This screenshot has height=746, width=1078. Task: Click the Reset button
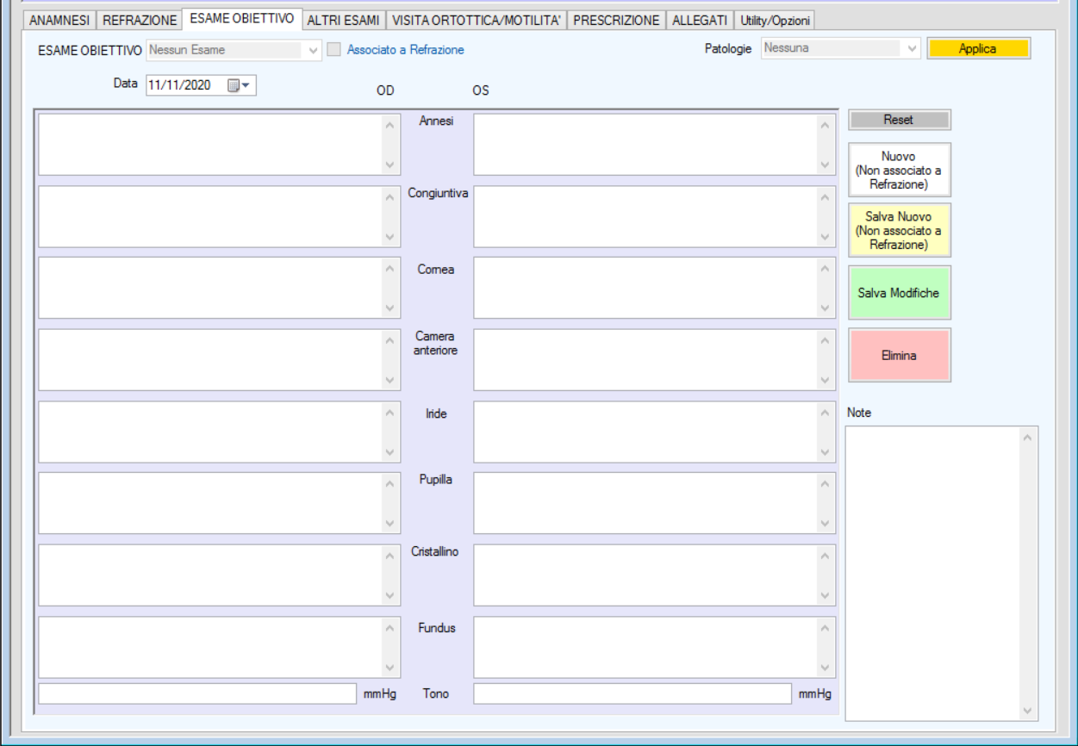pyautogui.click(x=899, y=120)
